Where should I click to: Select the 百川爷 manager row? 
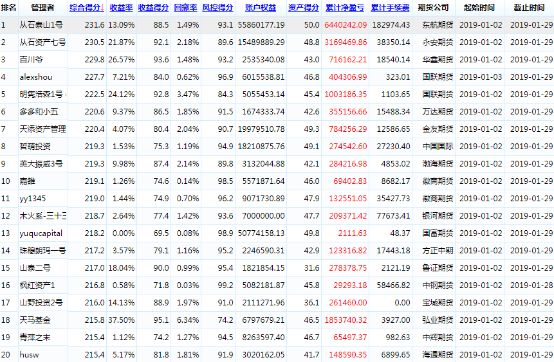(32, 59)
